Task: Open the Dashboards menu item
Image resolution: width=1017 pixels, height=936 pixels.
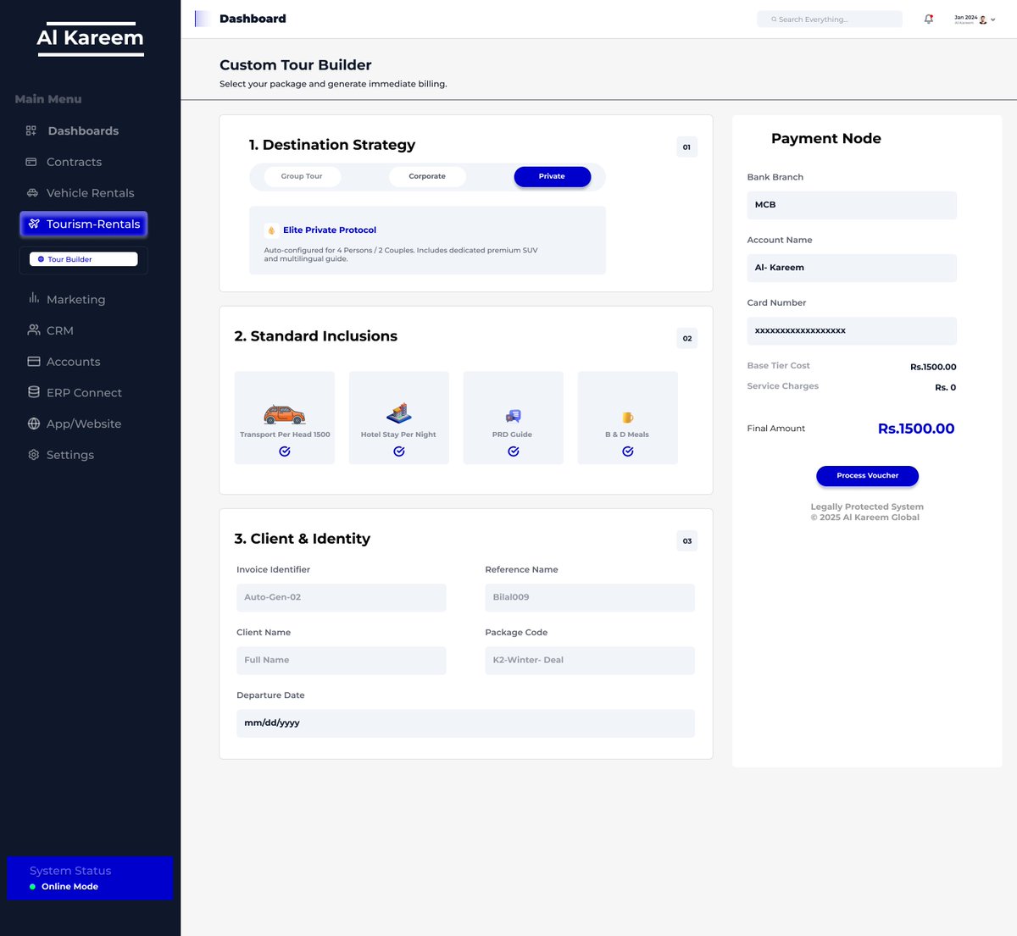Action: pyautogui.click(x=83, y=130)
